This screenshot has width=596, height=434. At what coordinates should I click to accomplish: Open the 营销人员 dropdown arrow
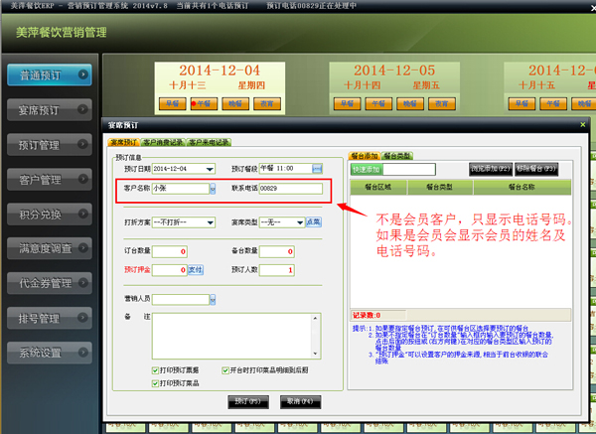tap(213, 298)
